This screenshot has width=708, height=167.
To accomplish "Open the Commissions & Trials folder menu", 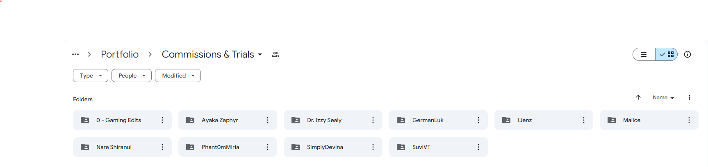I will pyautogui.click(x=212, y=54).
